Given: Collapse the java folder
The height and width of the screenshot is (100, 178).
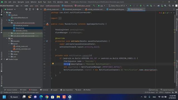Looking at the screenshot, I should pos(7,20).
